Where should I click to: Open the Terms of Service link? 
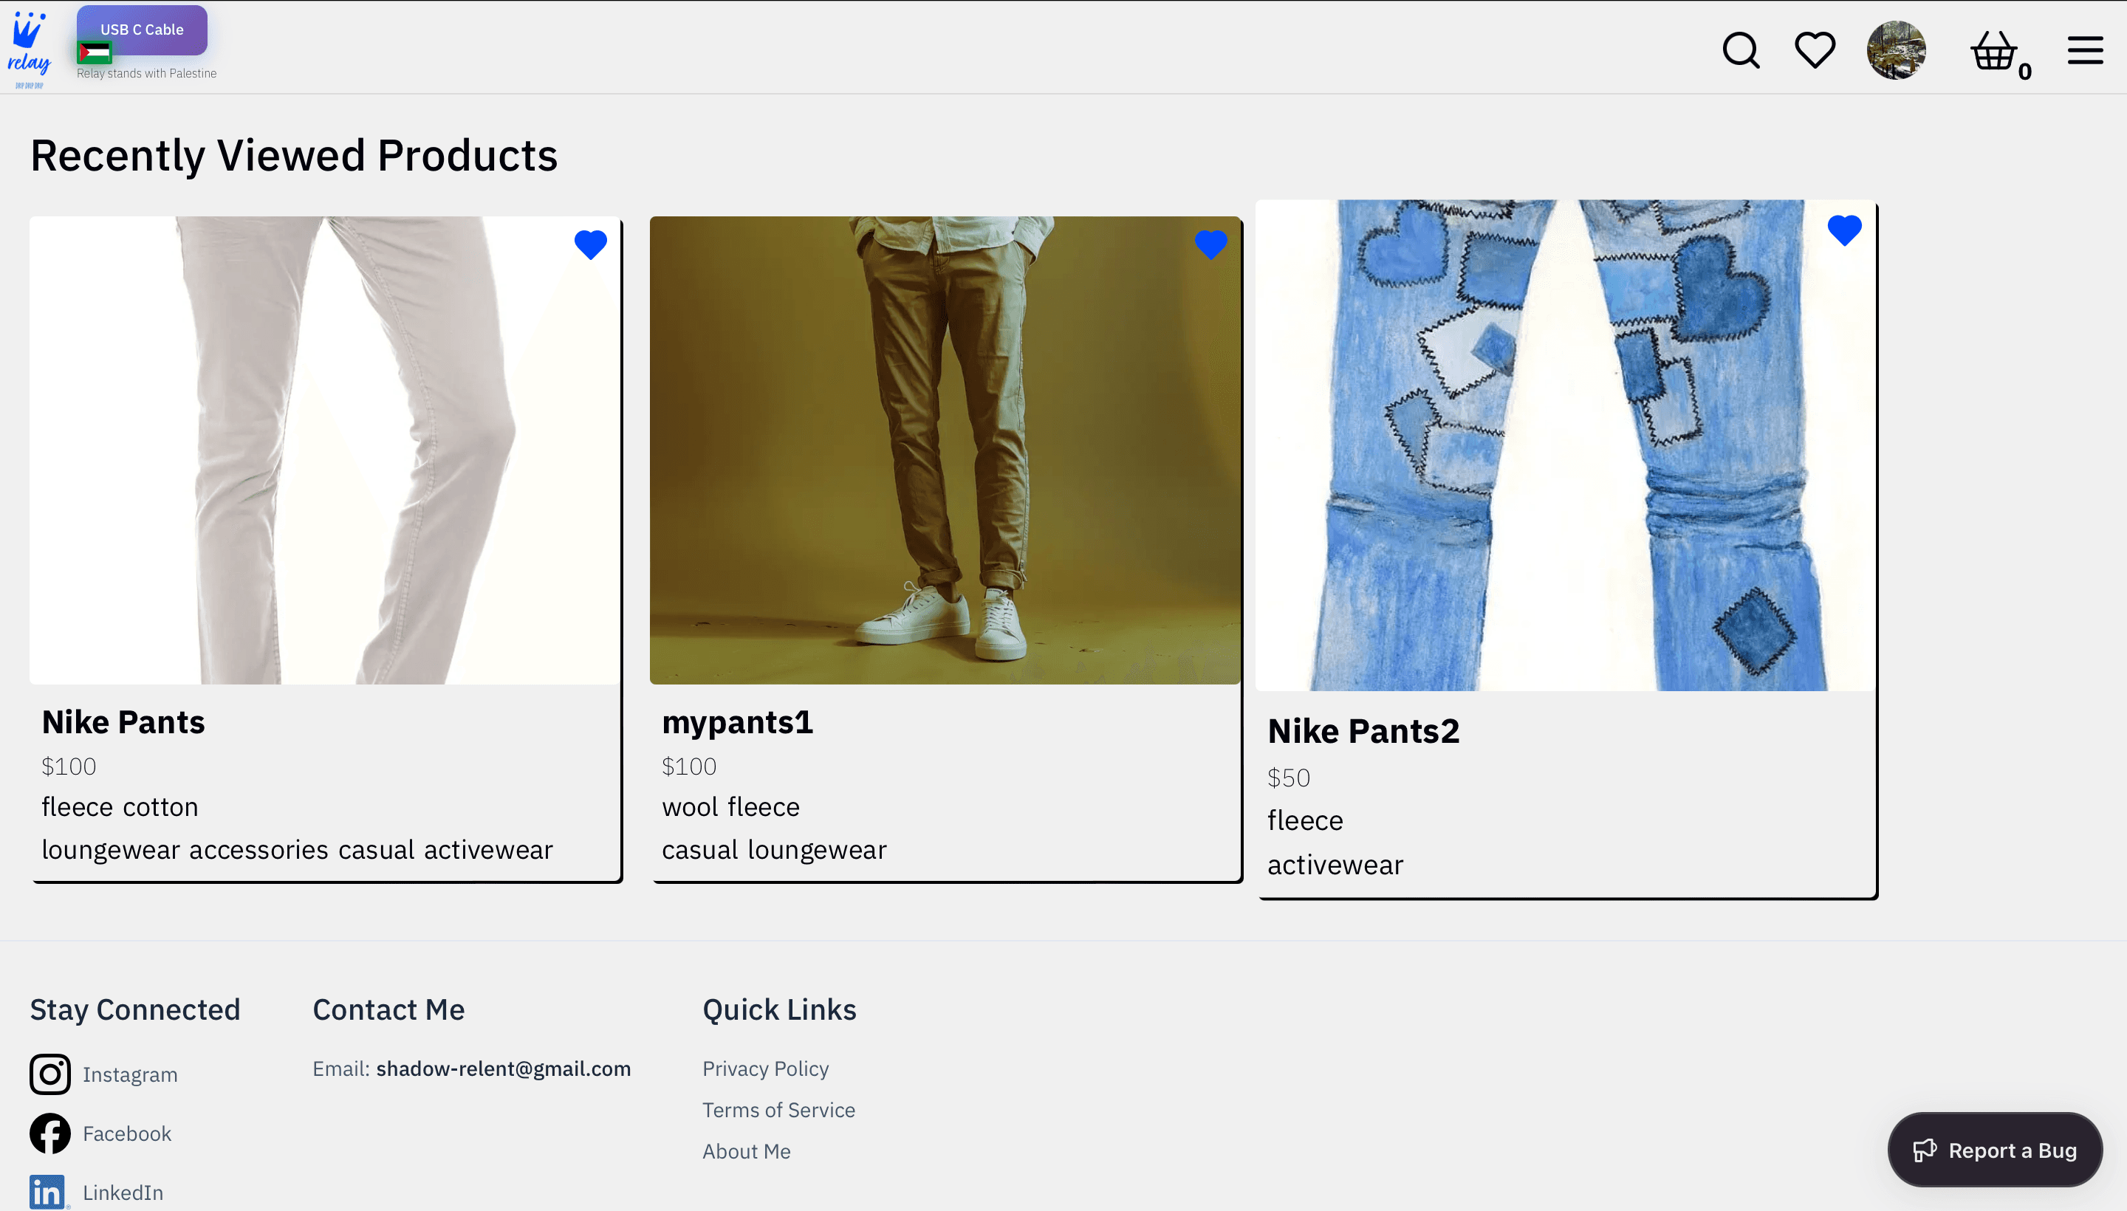tap(778, 1110)
